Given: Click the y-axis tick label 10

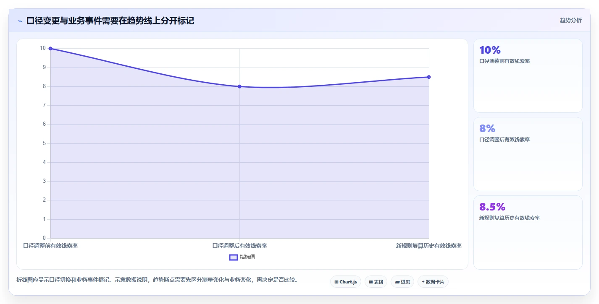Looking at the screenshot, I should [43, 48].
